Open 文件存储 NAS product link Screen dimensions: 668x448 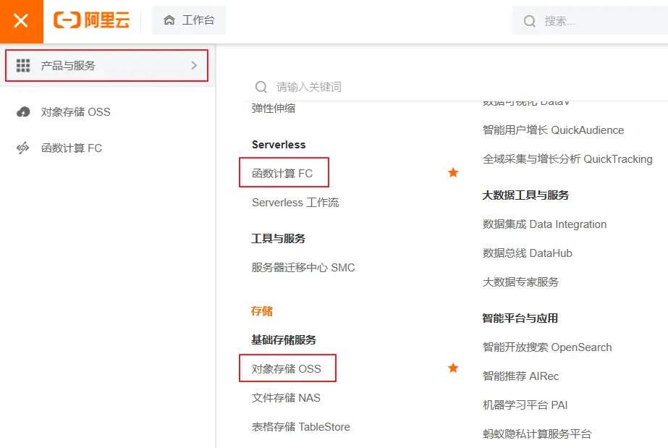click(286, 398)
